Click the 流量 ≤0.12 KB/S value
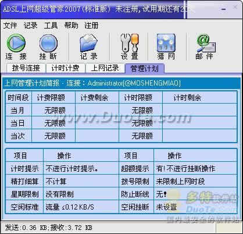The image size is (243, 234). [x=70, y=207]
